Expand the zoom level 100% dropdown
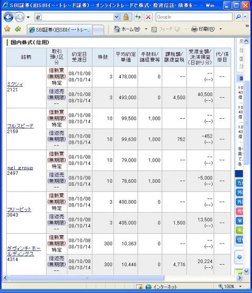Screen dimensions: 252x293 (240, 287)
